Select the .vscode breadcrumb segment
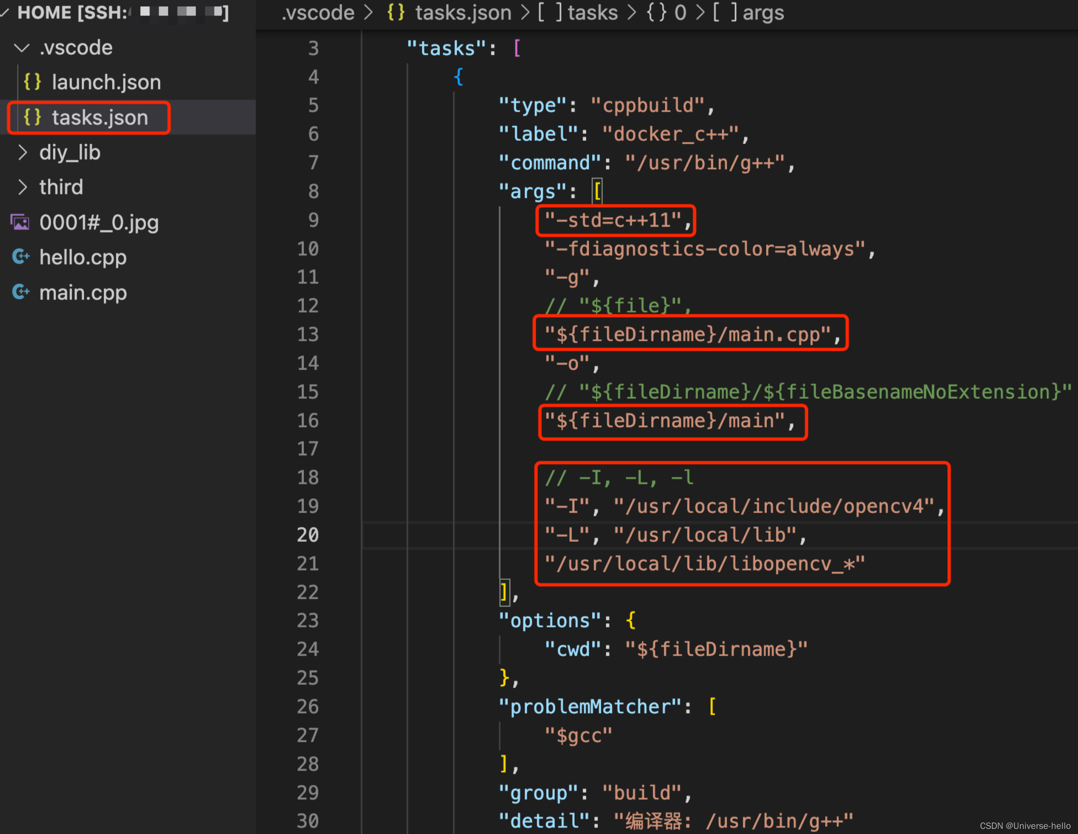Image resolution: width=1078 pixels, height=834 pixels. [x=318, y=12]
